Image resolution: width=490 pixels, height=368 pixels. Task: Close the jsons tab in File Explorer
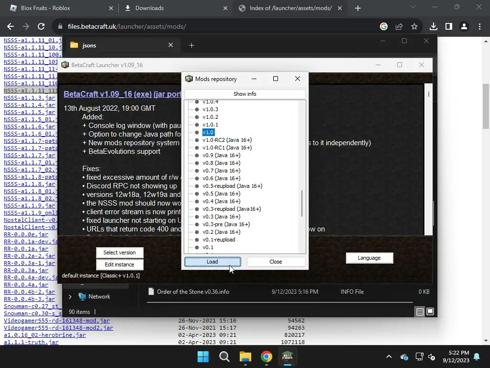(x=171, y=45)
